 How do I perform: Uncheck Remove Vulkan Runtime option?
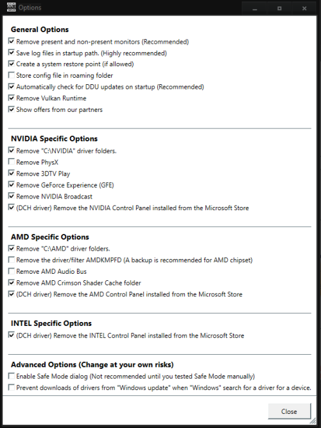click(x=11, y=98)
